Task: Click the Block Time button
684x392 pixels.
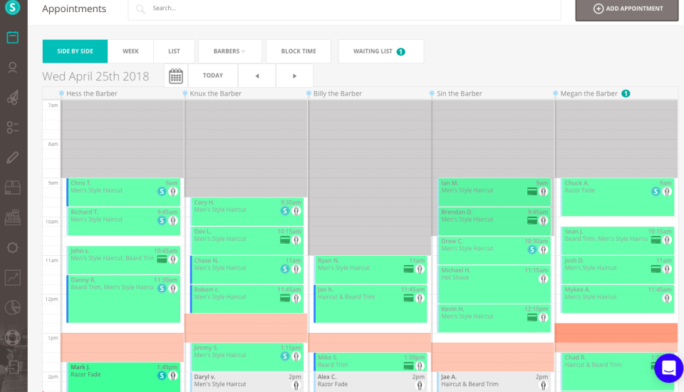Action: [299, 51]
